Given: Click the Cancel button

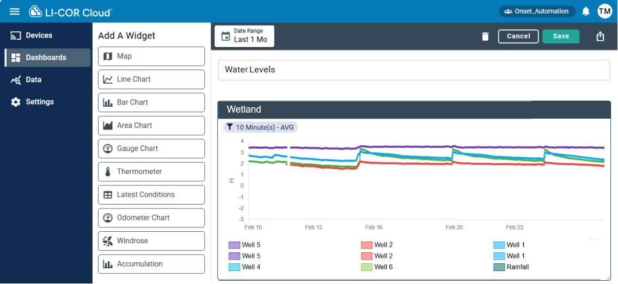Looking at the screenshot, I should [x=518, y=36].
